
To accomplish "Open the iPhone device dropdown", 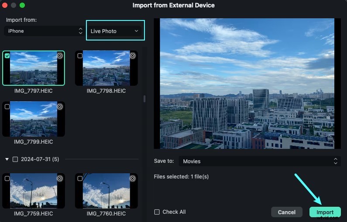I will pos(44,31).
